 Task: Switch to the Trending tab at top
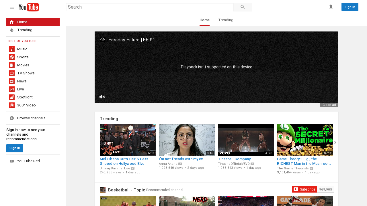coord(226,20)
